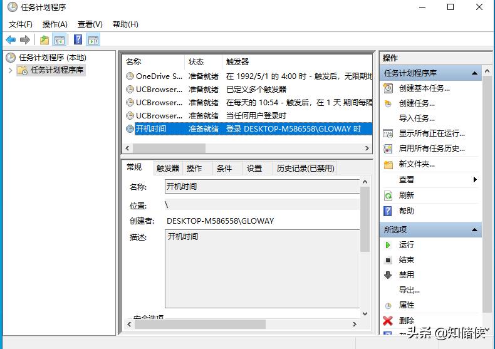Screen dimensions: 495x349
Task: Click the black square 结束 icon
Action: tap(388, 260)
